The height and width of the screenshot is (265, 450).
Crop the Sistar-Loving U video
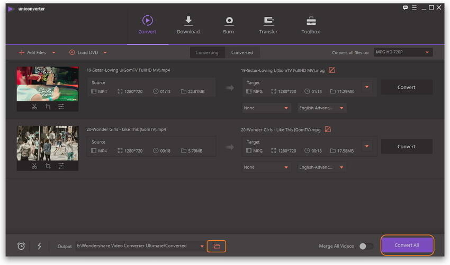[x=48, y=107]
